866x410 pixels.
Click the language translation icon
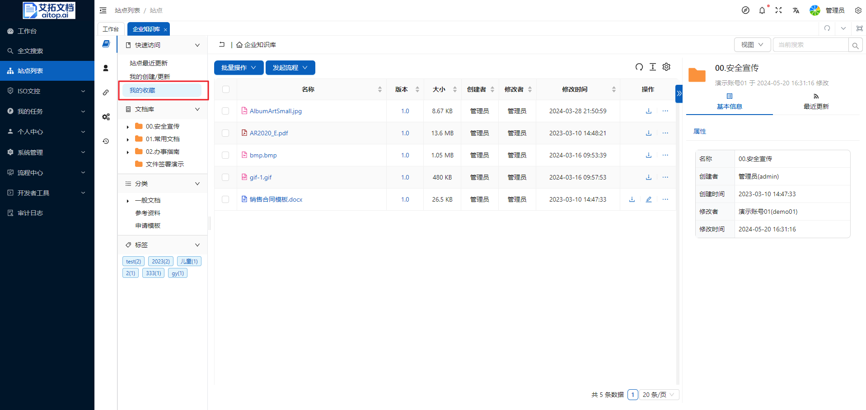point(796,10)
